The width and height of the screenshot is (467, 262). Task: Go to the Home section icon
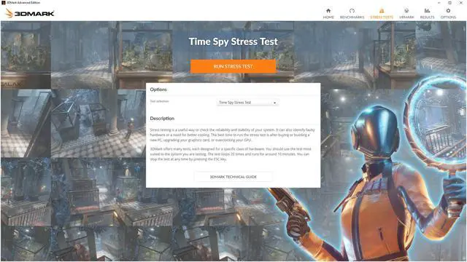[x=328, y=11]
